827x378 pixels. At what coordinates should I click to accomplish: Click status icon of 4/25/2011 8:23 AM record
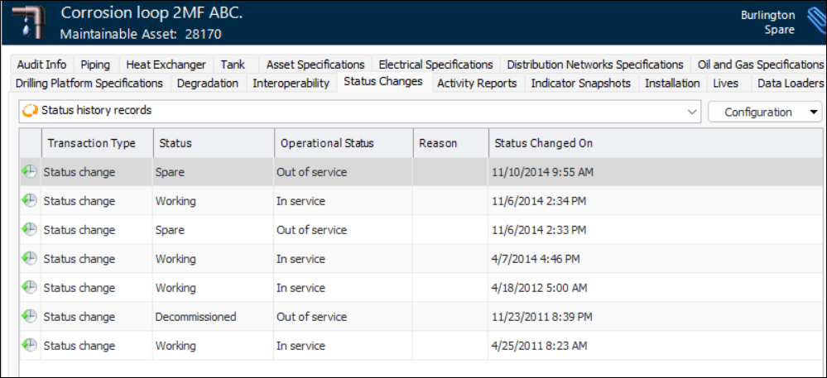(29, 345)
